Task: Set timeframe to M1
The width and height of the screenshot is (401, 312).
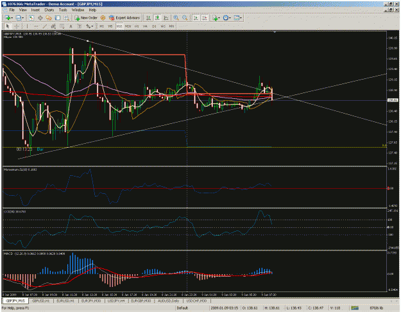Action: (101, 26)
